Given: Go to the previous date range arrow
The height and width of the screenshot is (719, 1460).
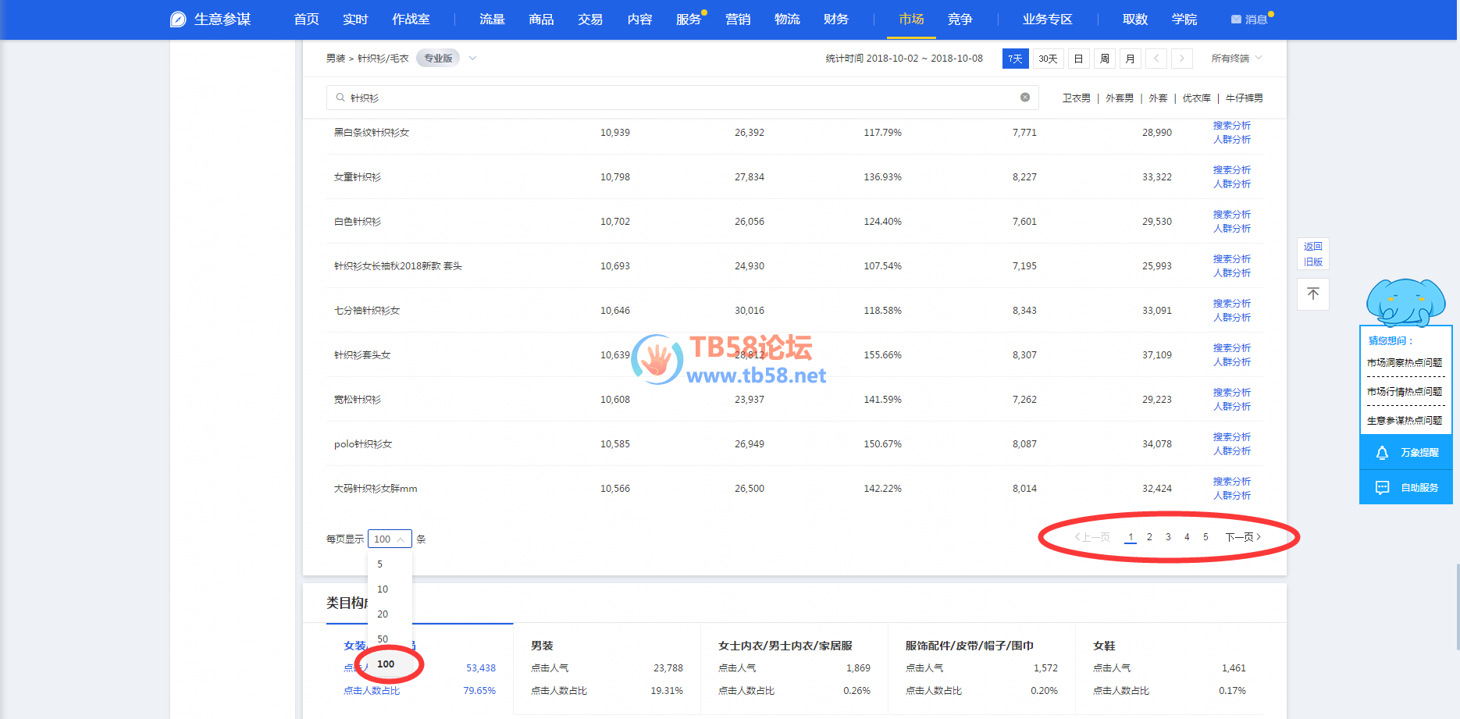Looking at the screenshot, I should (1156, 59).
